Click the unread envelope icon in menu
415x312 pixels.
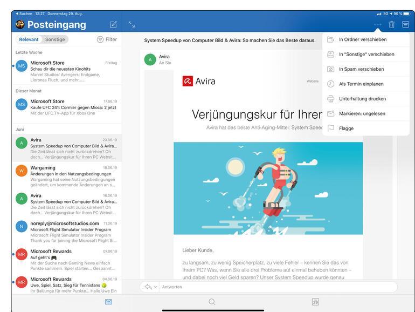click(330, 114)
